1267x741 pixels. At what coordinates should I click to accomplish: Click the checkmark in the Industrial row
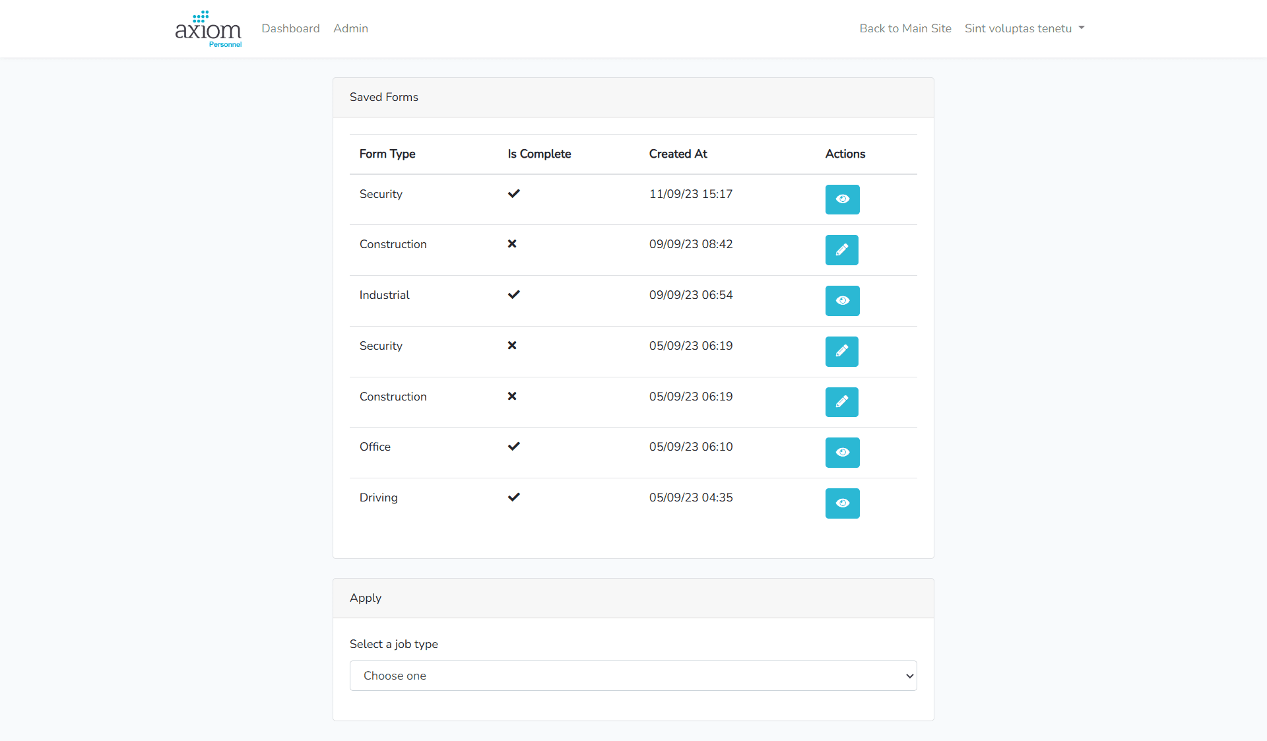[513, 294]
